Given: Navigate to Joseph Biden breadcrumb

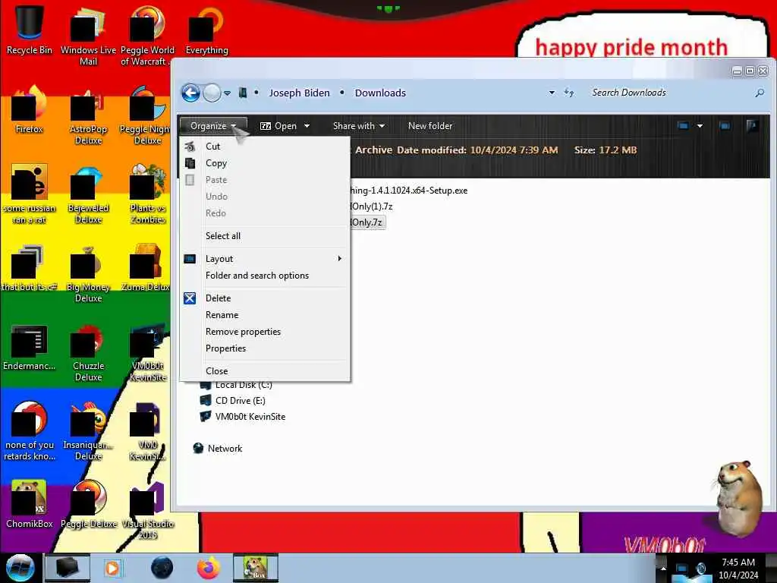Looking at the screenshot, I should [x=299, y=93].
